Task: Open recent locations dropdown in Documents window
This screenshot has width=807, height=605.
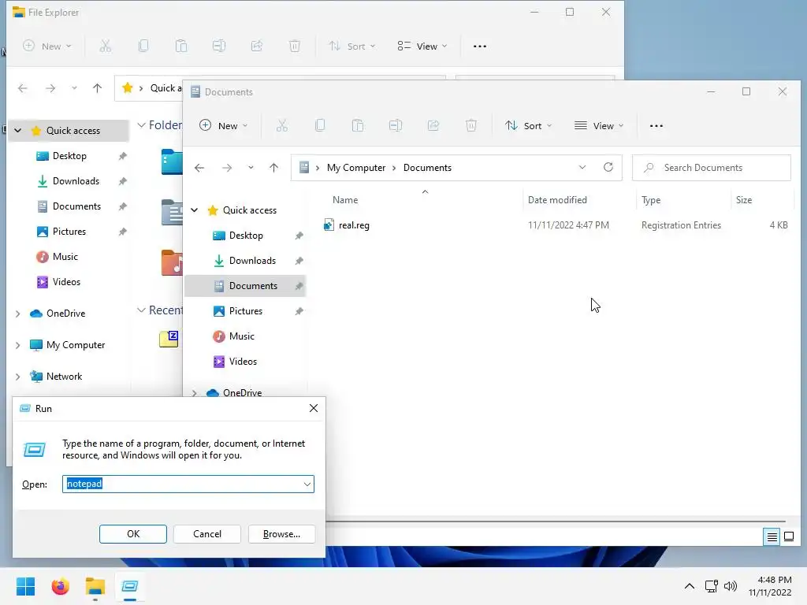Action: point(251,168)
